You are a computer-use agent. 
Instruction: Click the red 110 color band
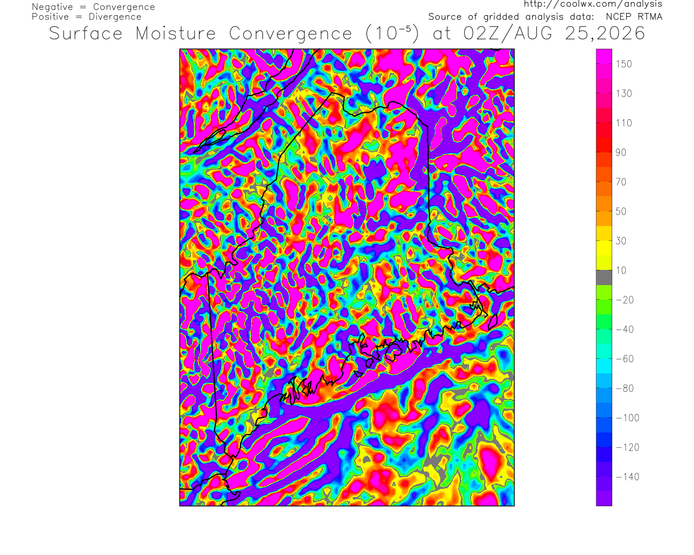[x=604, y=123]
